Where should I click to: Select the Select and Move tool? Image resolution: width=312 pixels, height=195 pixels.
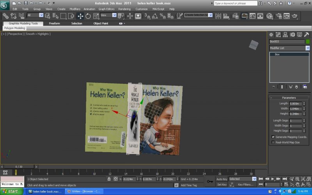(x=80, y=16)
